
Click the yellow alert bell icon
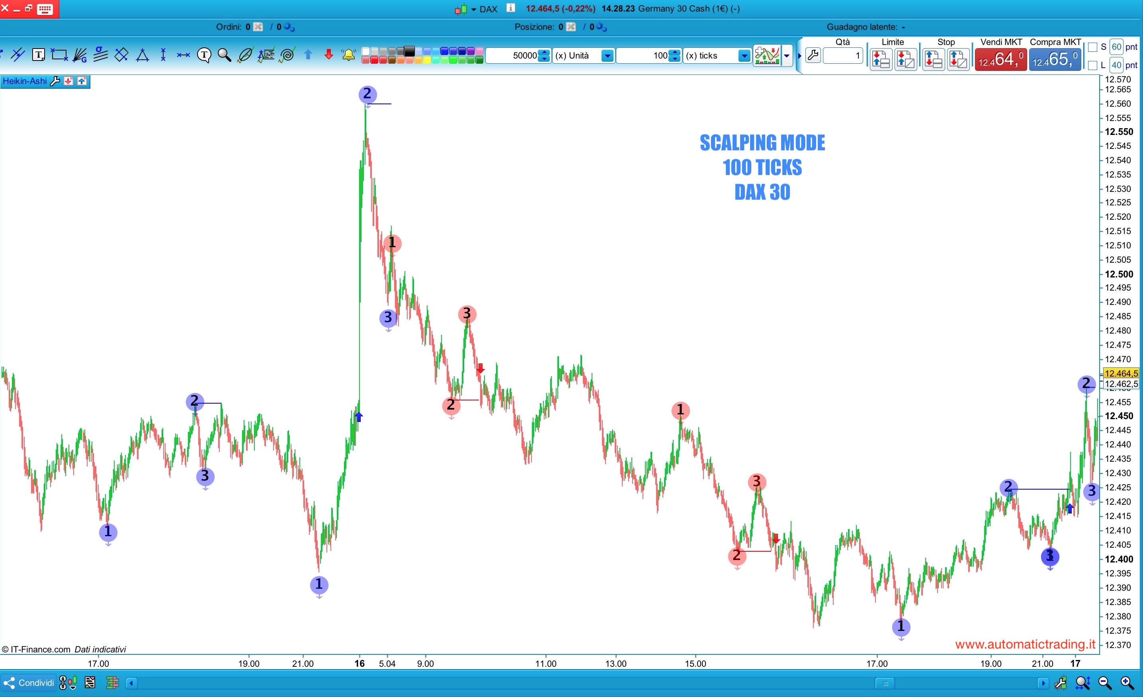[349, 55]
